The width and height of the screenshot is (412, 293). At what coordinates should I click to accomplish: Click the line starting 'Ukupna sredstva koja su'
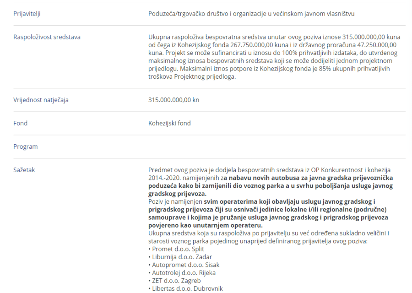point(269,233)
